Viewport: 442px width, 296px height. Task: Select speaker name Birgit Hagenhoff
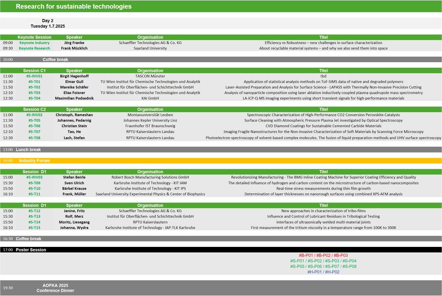point(74,76)
